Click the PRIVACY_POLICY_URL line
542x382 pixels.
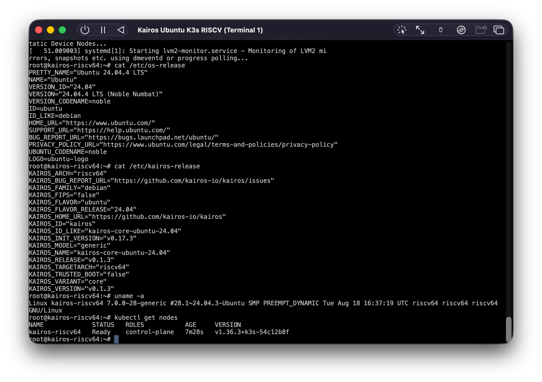coord(183,145)
